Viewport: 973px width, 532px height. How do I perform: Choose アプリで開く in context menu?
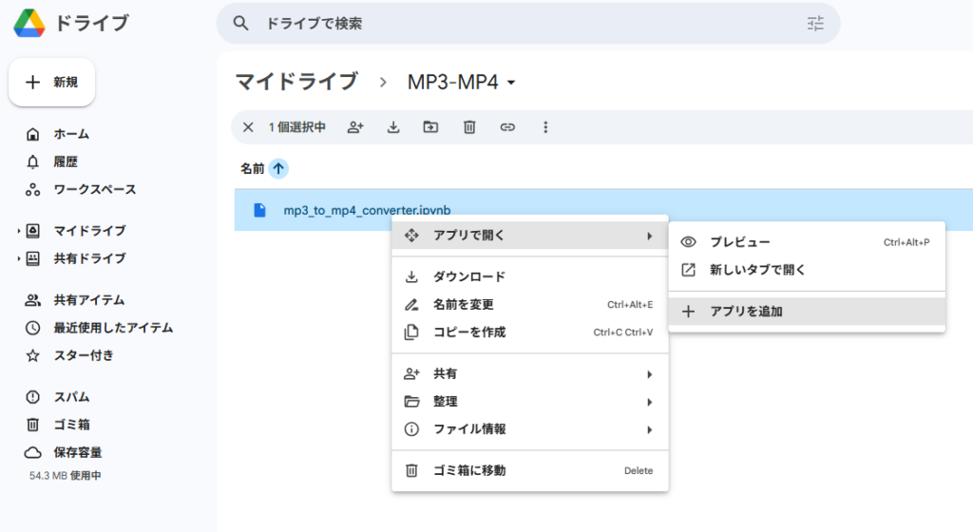[530, 236]
